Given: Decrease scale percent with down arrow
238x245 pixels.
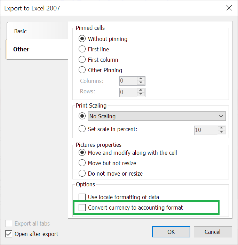Looking at the screenshot, I should (222, 132).
